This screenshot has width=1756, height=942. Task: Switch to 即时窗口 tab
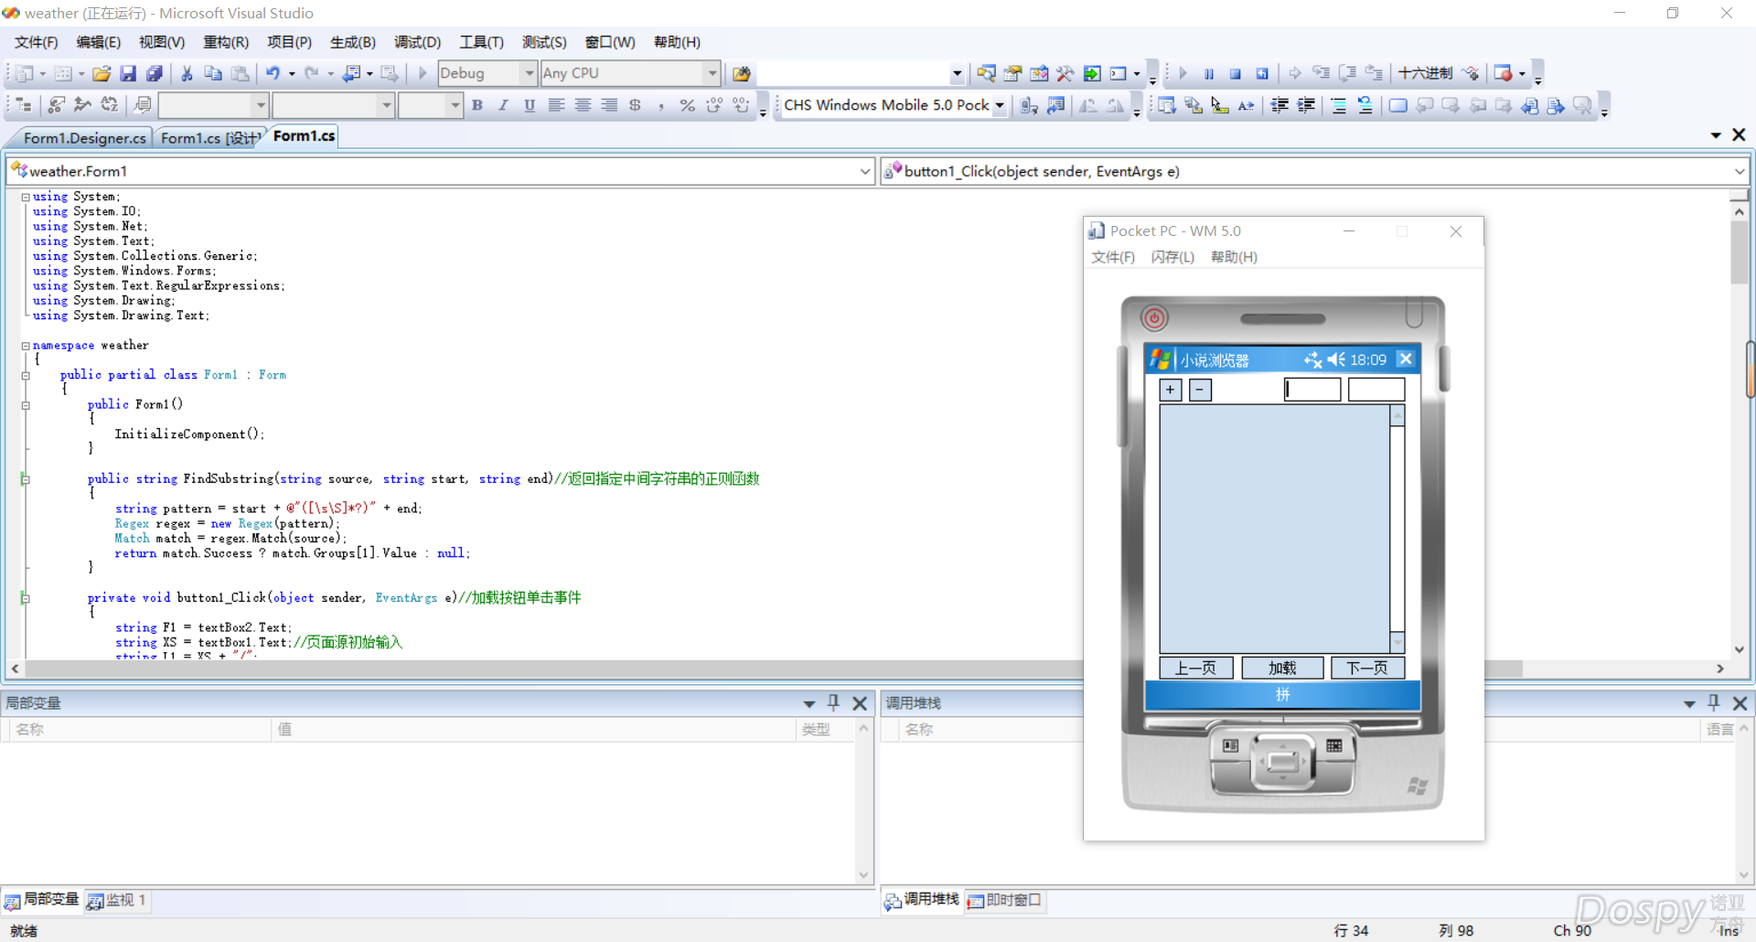pos(1005,901)
